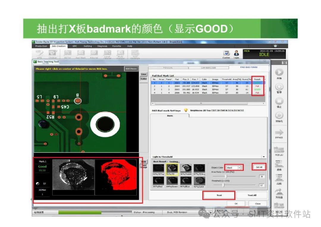
Task: Toggle the Live view button
Action: pyautogui.click(x=144, y=74)
